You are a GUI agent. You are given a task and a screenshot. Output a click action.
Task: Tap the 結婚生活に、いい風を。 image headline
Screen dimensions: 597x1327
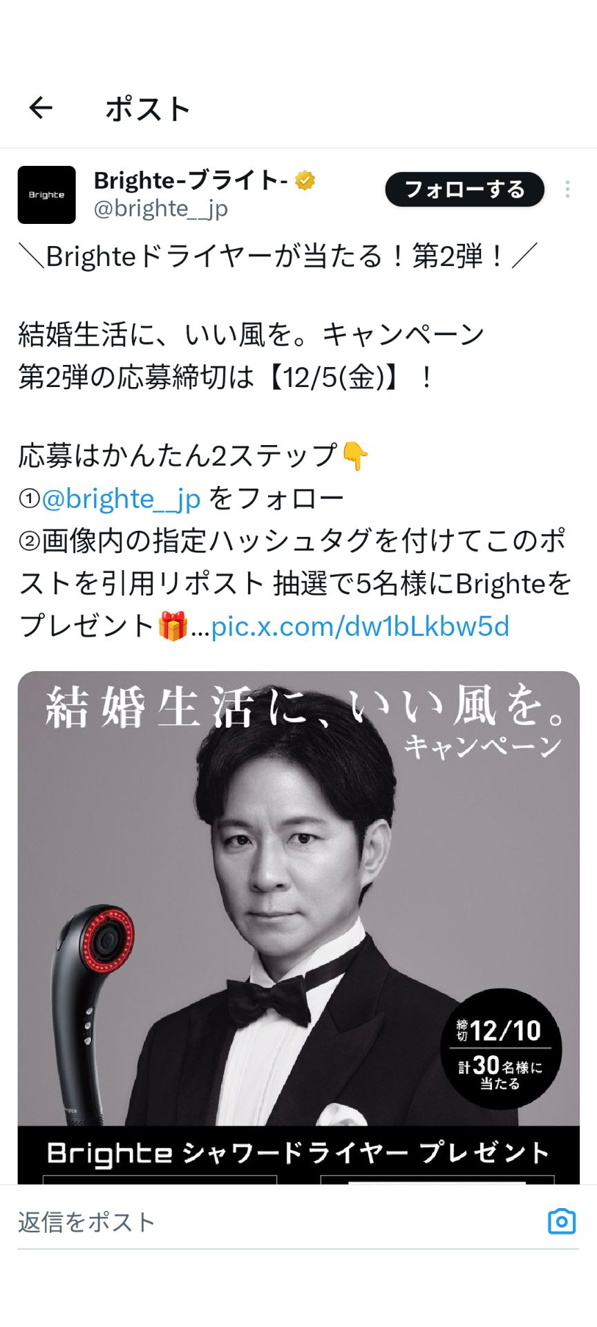point(306,707)
